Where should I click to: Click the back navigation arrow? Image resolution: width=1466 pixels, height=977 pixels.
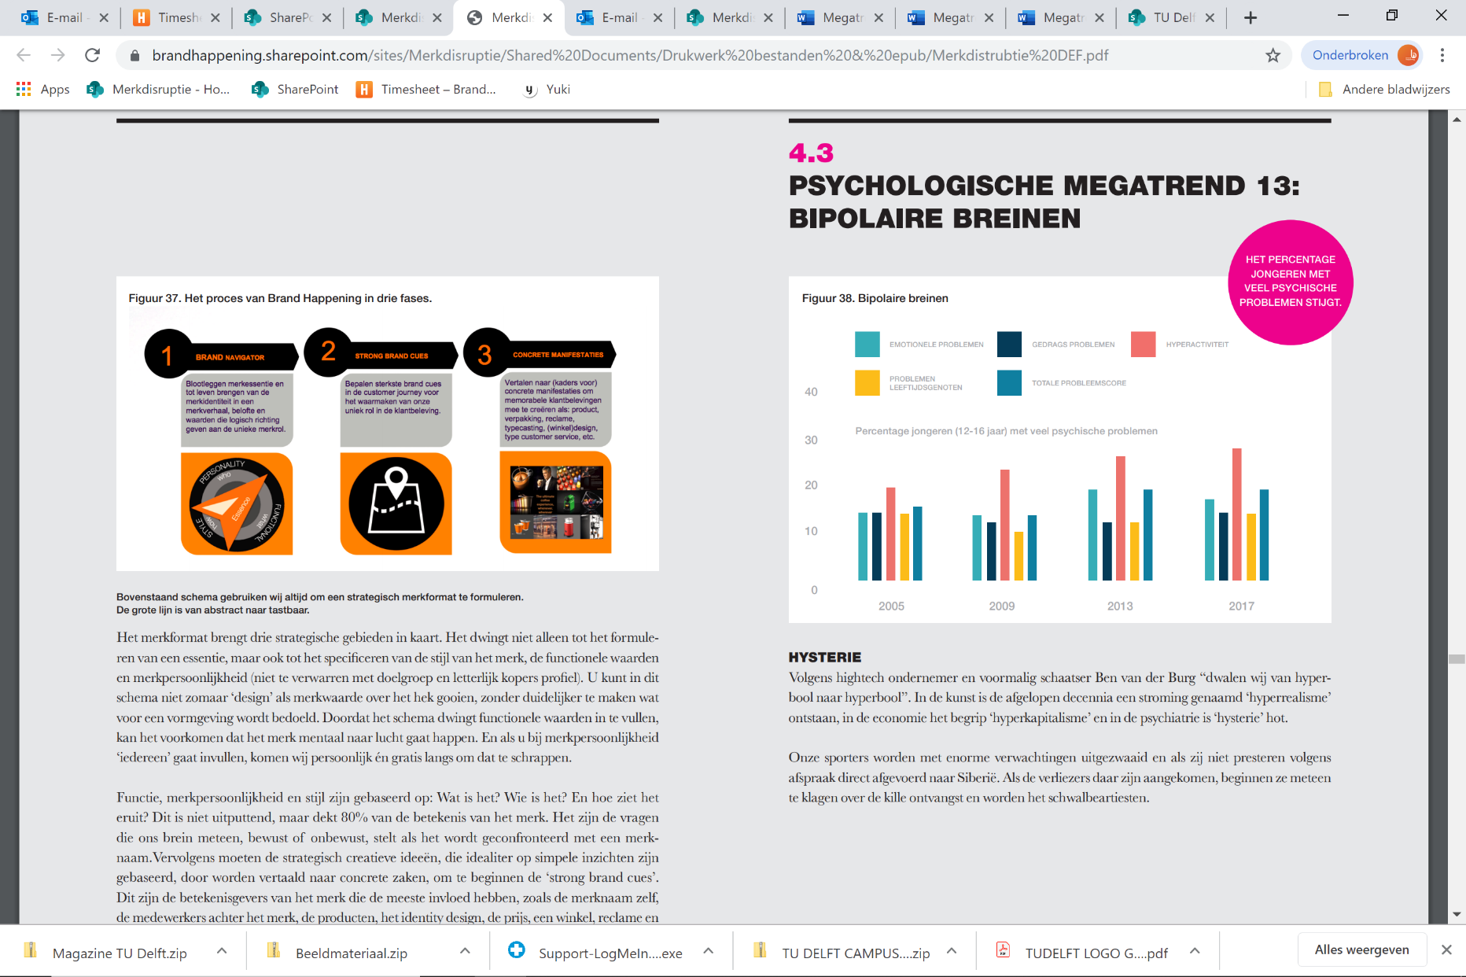coord(24,55)
